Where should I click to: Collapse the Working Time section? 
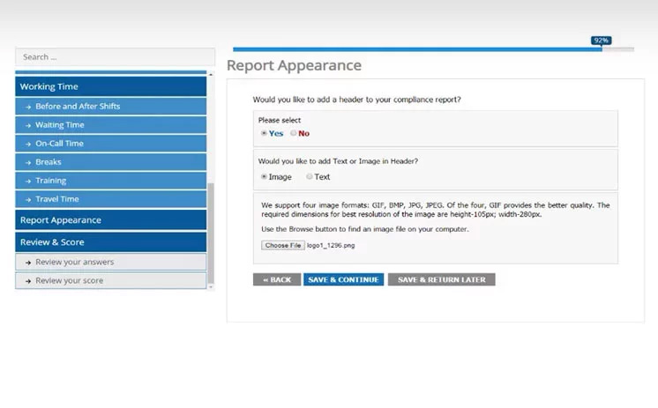click(x=110, y=86)
